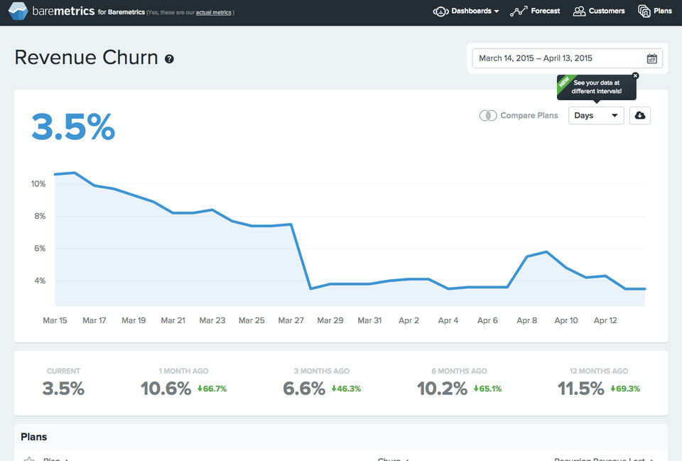Click the date range March 14 – April 13 field

tap(567, 59)
